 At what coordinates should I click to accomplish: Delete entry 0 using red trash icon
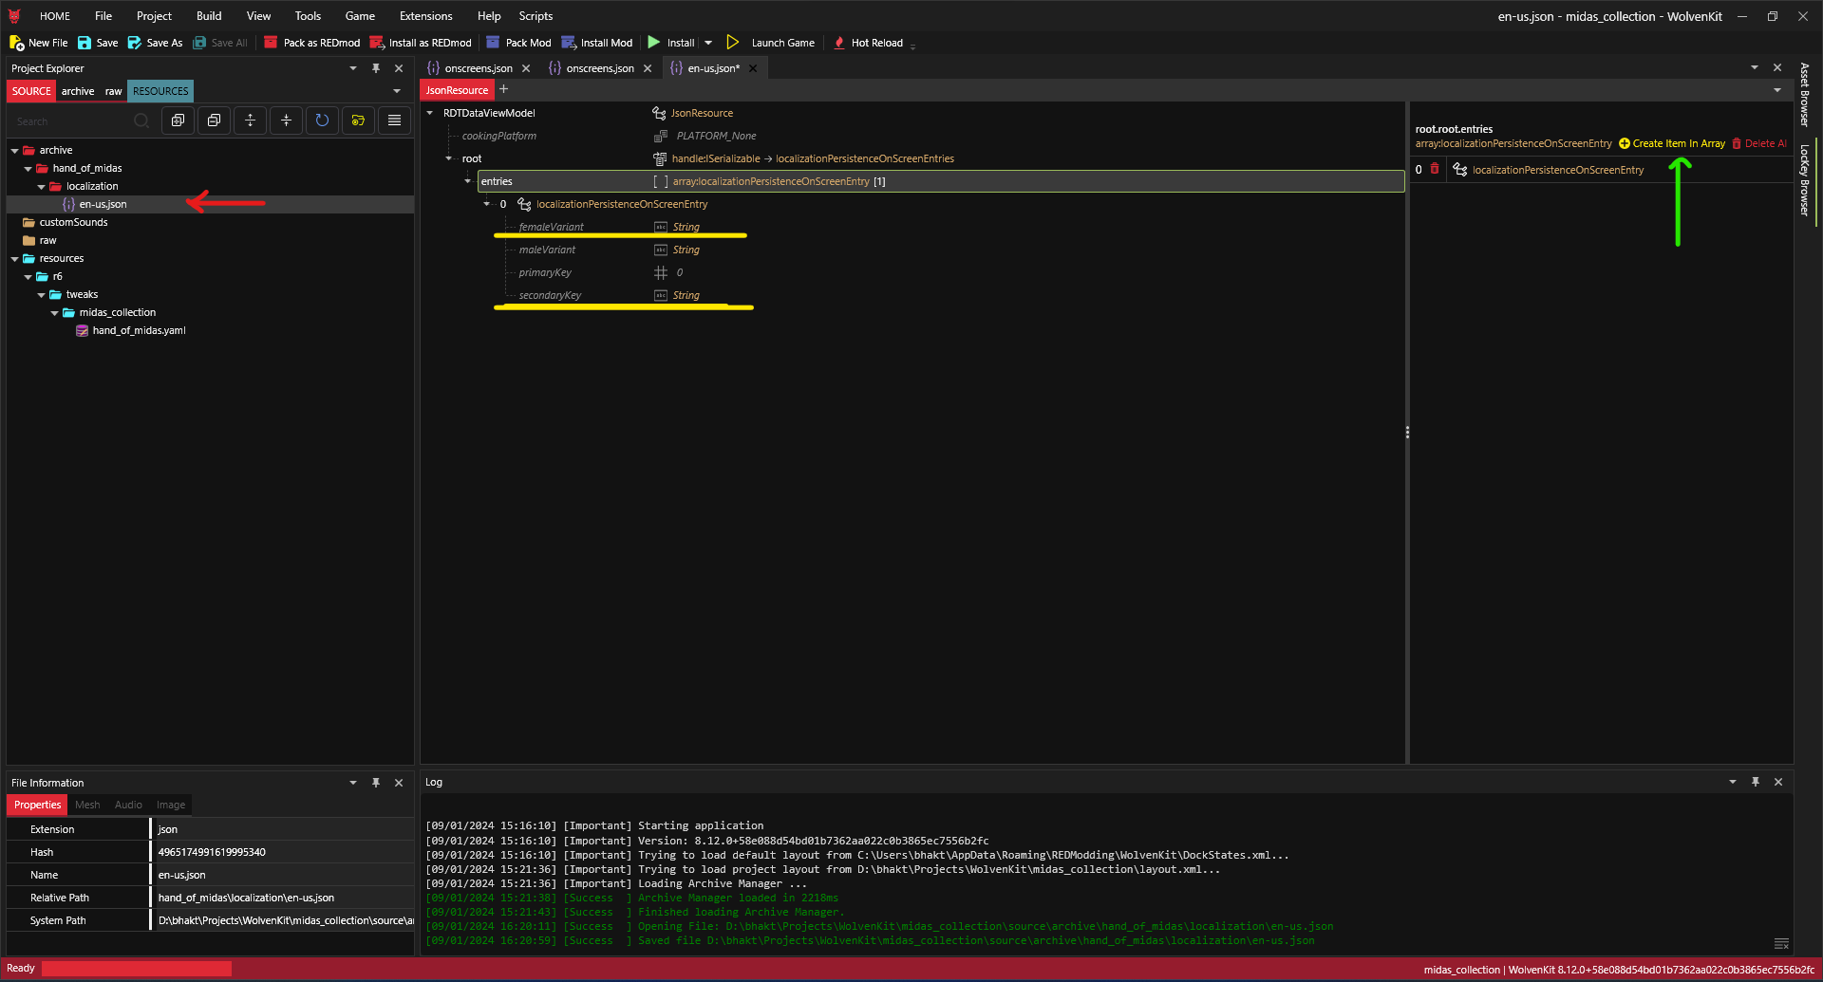tap(1435, 169)
